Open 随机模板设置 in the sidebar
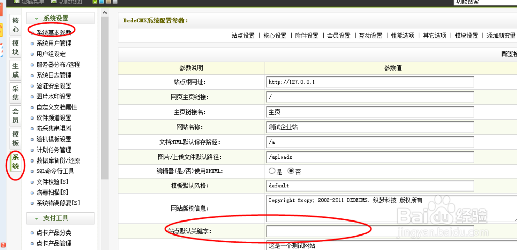This screenshot has height=250, width=517. 54,139
